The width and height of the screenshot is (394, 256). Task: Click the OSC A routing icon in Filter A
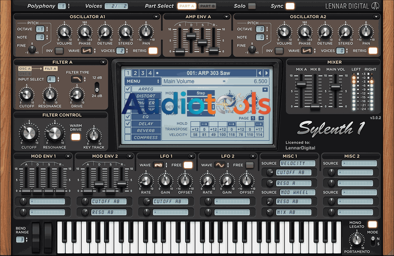25,68
